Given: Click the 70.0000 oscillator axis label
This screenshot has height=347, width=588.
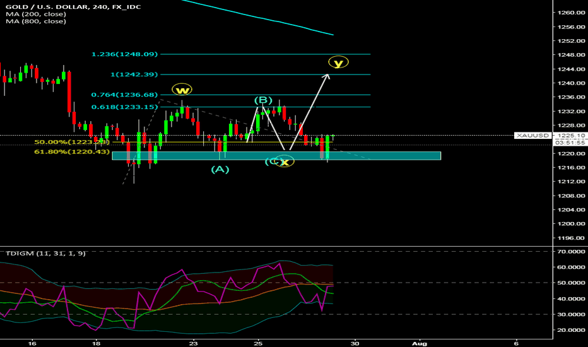Looking at the screenshot, I should pyautogui.click(x=571, y=251).
